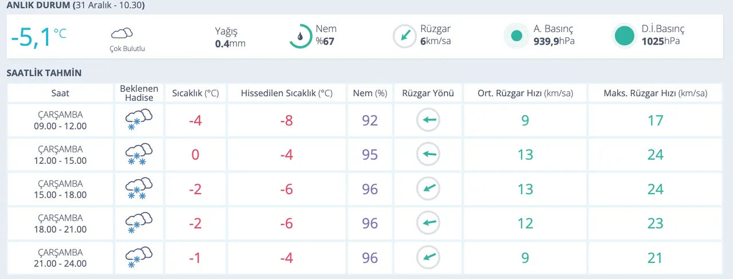
Task: Select the ÇARŞAMBA 15.00 - 18.00 time cell
Action: pos(60,189)
